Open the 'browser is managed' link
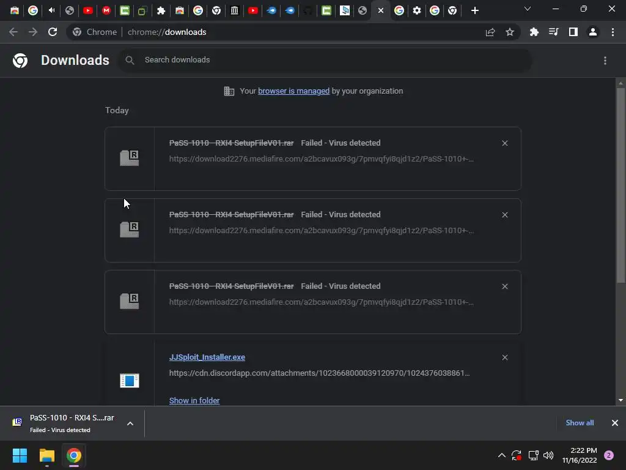This screenshot has width=626, height=470. (x=293, y=91)
